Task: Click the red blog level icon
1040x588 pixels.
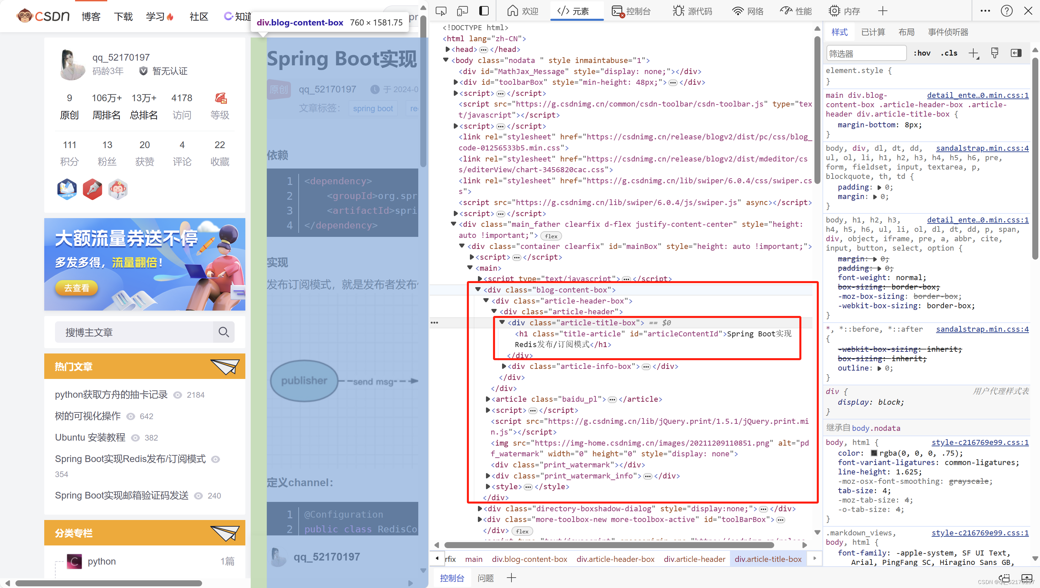Action: (x=221, y=98)
